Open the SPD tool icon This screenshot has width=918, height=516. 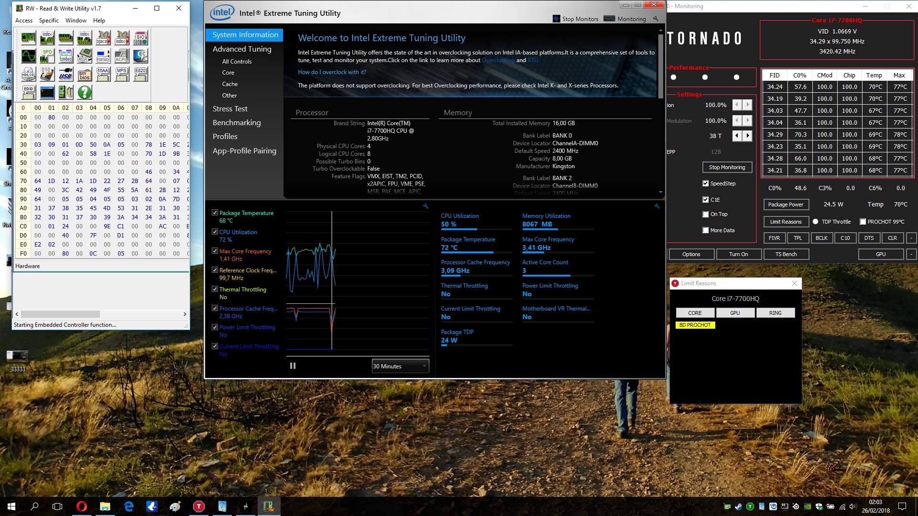pos(47,56)
